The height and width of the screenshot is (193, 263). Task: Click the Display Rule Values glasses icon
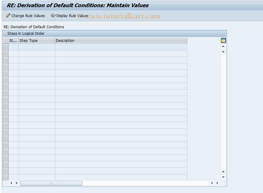pyautogui.click(x=53, y=16)
